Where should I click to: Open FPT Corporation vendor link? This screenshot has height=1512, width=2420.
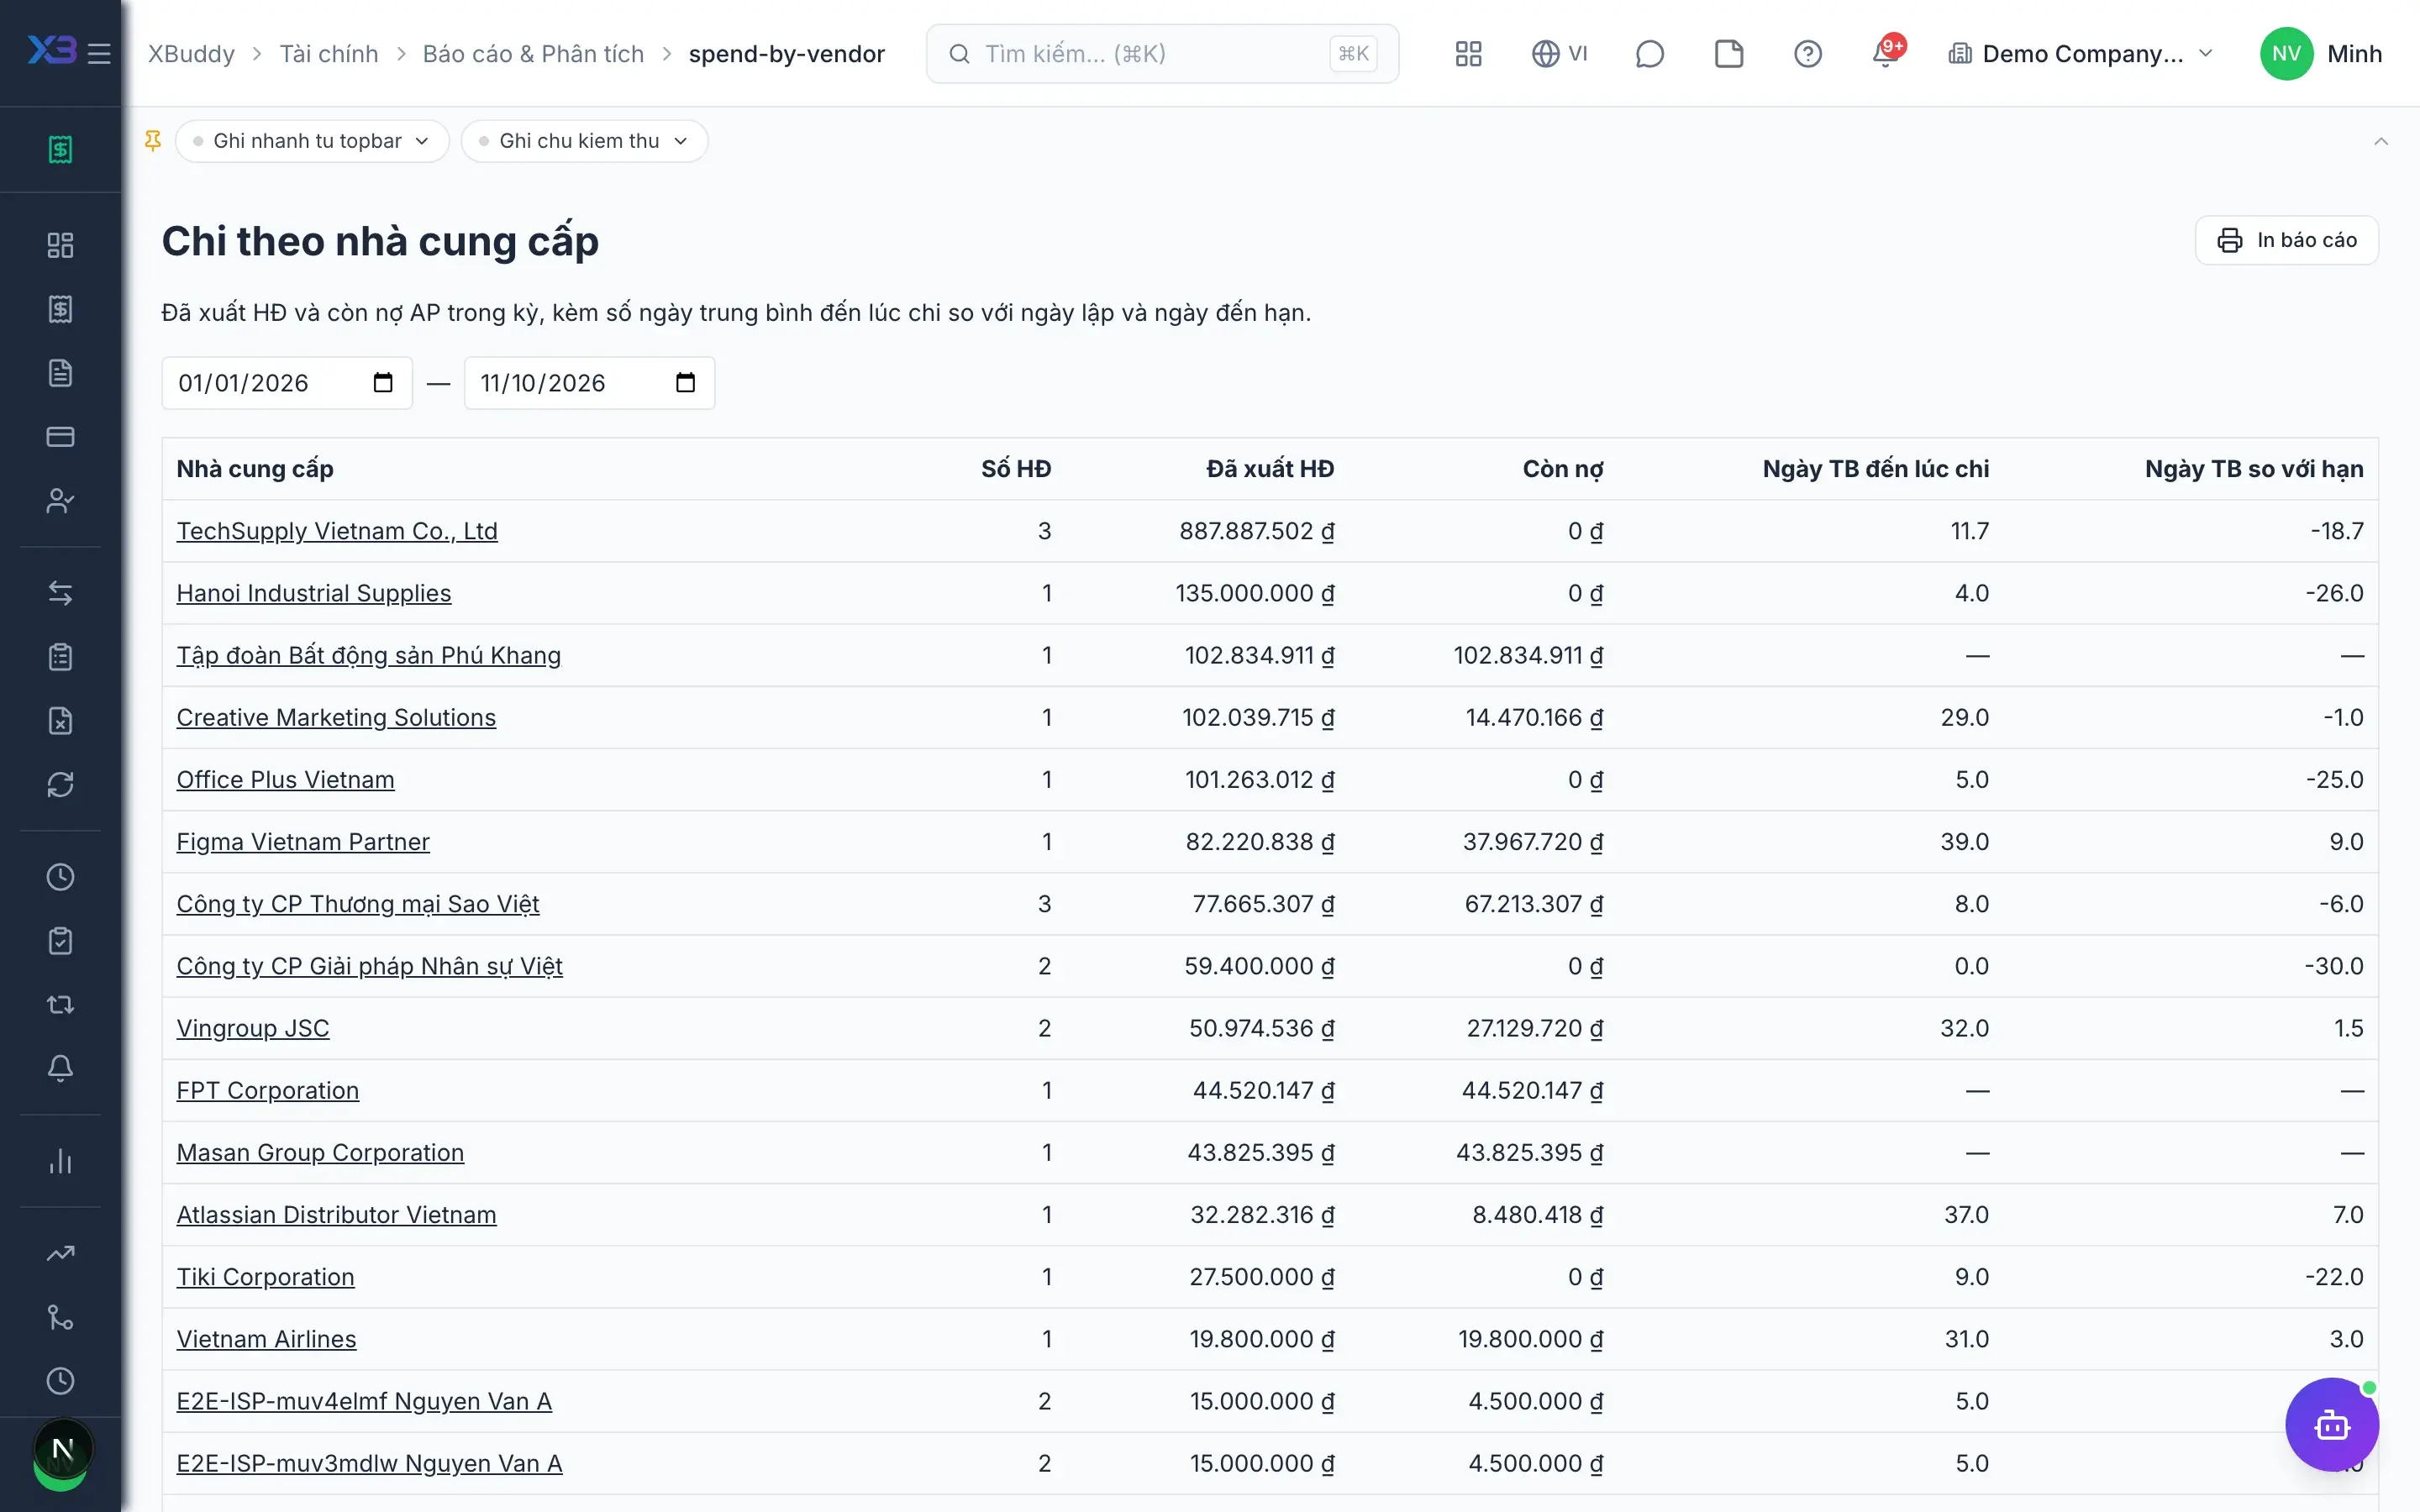point(268,1090)
